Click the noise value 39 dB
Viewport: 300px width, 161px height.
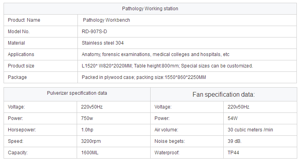coord(234,141)
